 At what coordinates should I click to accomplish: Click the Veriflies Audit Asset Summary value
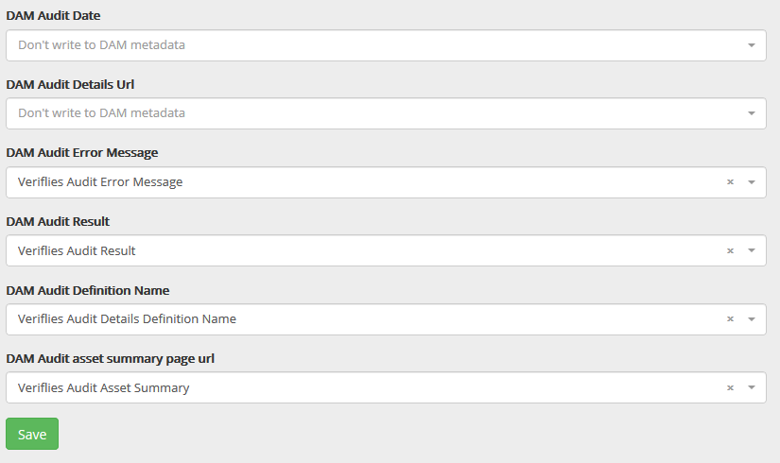[x=103, y=387]
